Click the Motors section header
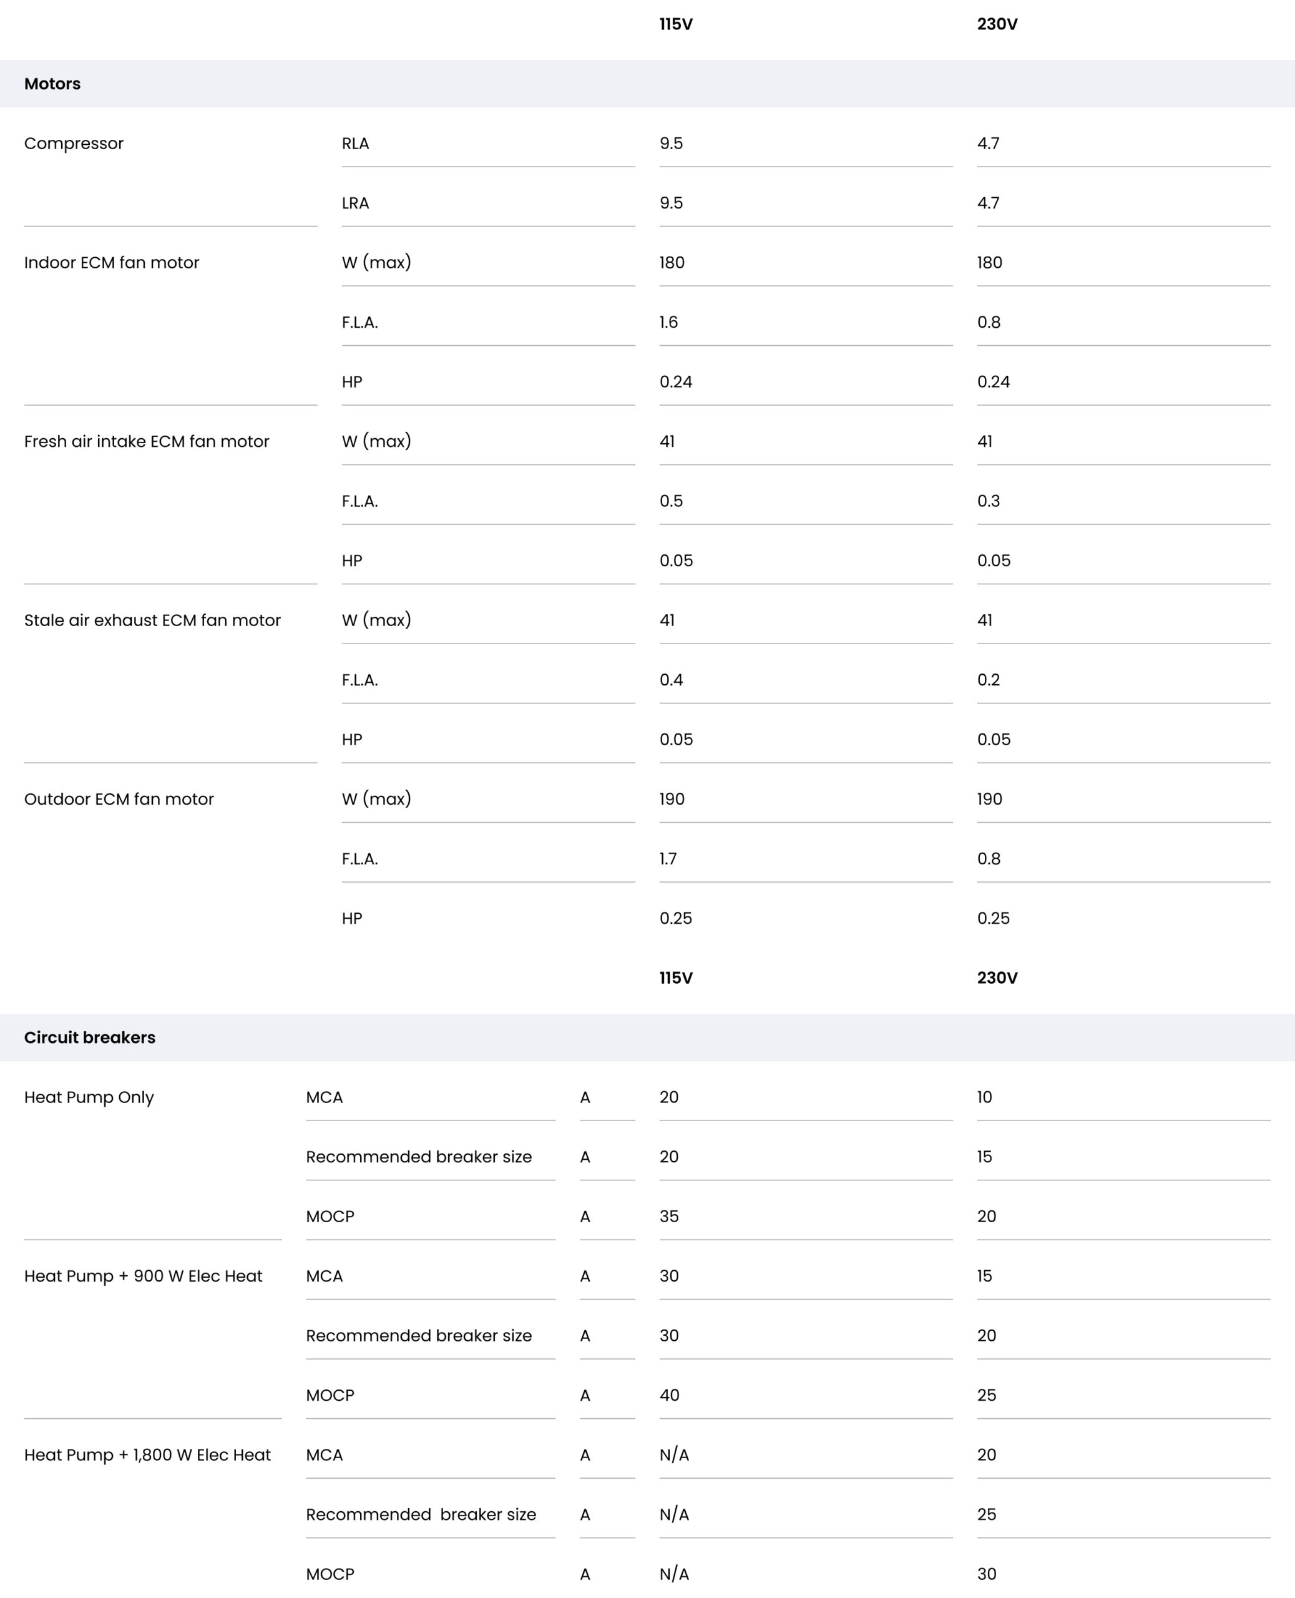 point(52,84)
